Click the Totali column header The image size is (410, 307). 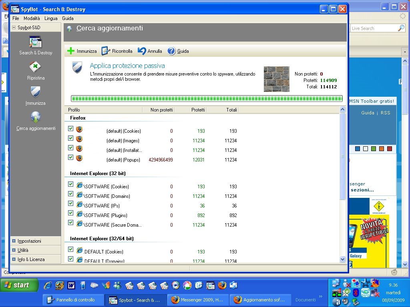pyautogui.click(x=223, y=110)
